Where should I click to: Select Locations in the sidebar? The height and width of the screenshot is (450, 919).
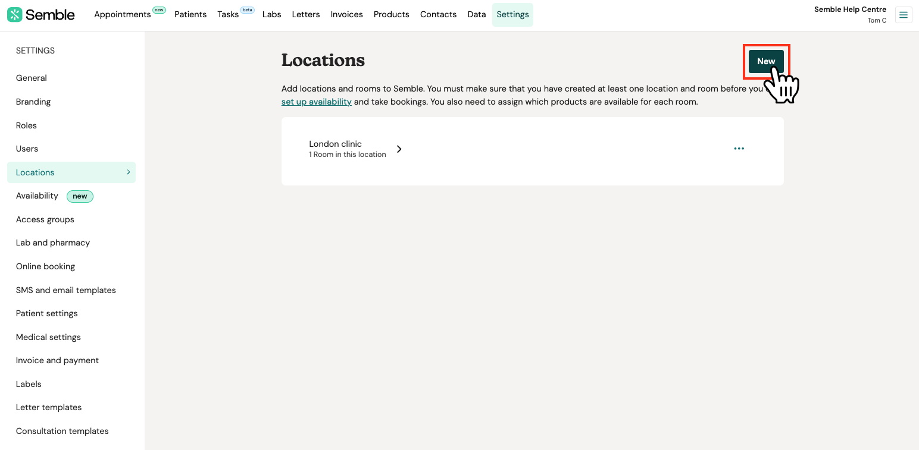[71, 172]
